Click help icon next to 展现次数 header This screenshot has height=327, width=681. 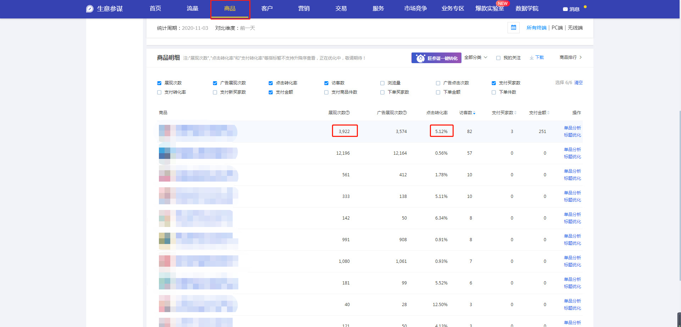348,113
